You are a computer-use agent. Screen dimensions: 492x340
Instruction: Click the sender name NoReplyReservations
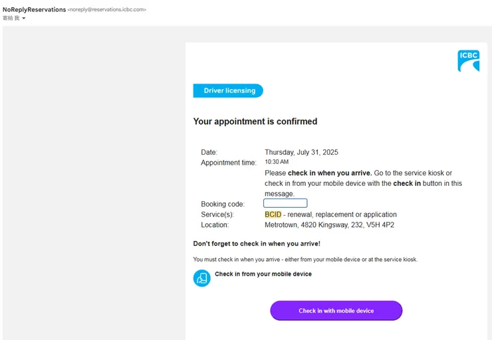34,10
